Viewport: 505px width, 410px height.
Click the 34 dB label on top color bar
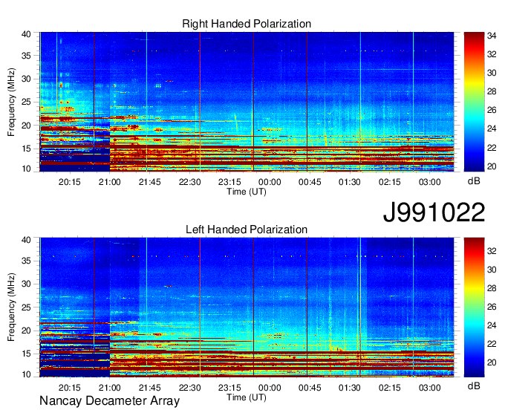tap(492, 36)
